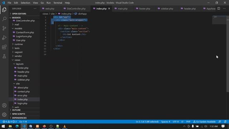Open the Terminal menu
This screenshot has height=129, width=229.
(x=58, y=3)
